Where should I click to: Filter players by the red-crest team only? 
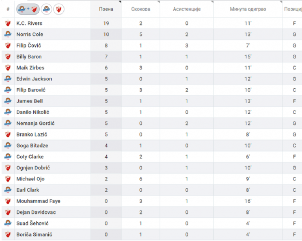pyautogui.click(x=58, y=9)
